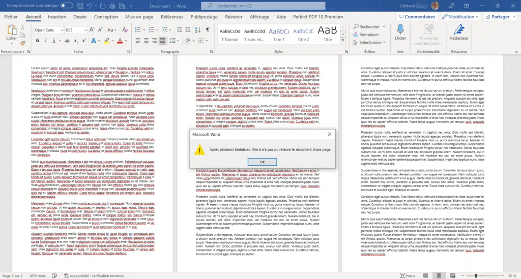Viewport: 521px width, 279px height.
Task: Customize the Quick Access Toolbar dropdown
Action: [131, 6]
